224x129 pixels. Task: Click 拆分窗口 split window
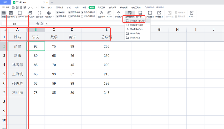click(x=150, y=14)
